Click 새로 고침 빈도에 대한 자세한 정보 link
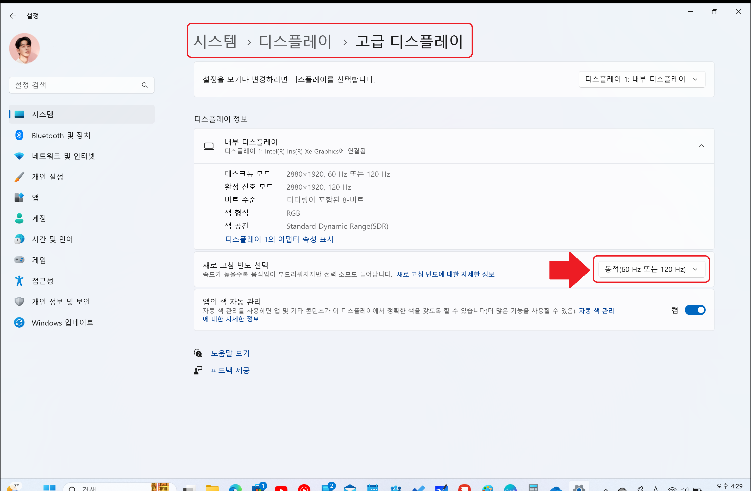This screenshot has height=491, width=751. click(x=446, y=274)
